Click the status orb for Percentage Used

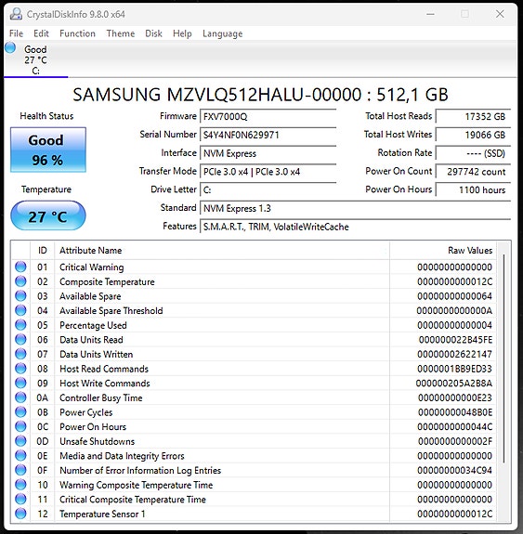[20, 325]
